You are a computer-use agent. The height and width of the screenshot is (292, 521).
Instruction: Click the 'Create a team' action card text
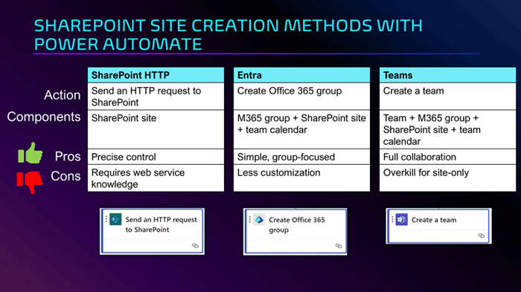[x=434, y=220]
